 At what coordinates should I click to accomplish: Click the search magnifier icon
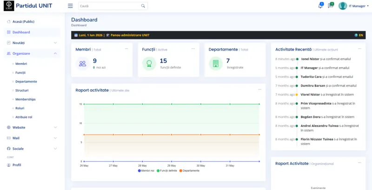[x=143, y=6]
